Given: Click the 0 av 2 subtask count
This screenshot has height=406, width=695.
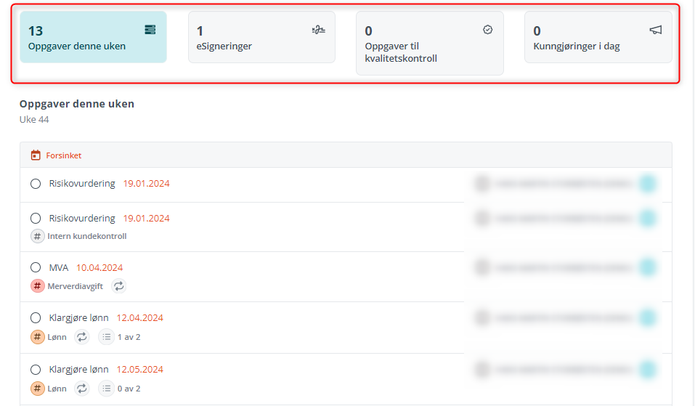Looking at the screenshot, I should (129, 389).
